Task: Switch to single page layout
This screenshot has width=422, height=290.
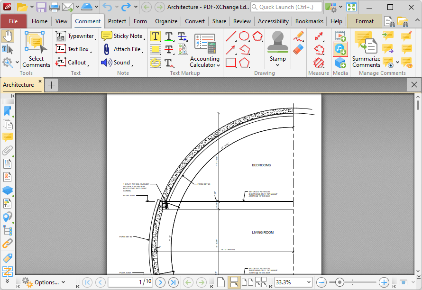Action: point(221,282)
